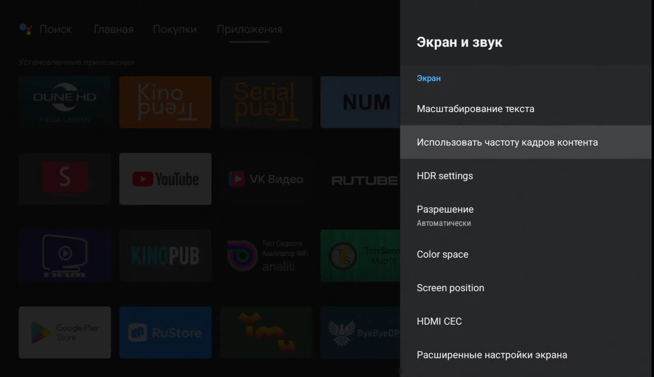Screen dimensions: 654x377
Task: Select Использовать частоту кадров контента option
Action: click(x=507, y=142)
